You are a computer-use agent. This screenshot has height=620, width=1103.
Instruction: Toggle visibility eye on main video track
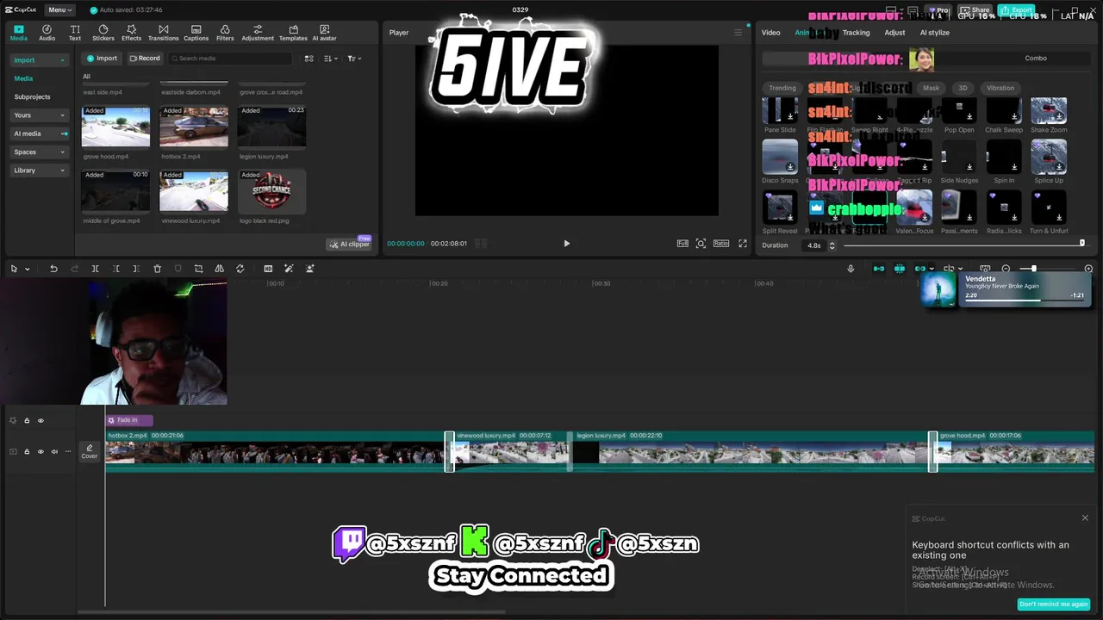coord(41,451)
